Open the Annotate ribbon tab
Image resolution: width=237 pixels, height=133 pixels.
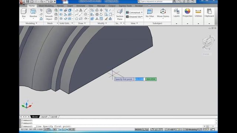(81, 6)
